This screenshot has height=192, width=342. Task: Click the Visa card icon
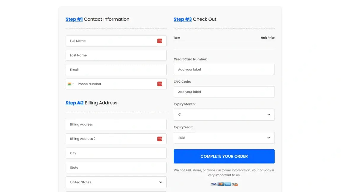coord(213,184)
